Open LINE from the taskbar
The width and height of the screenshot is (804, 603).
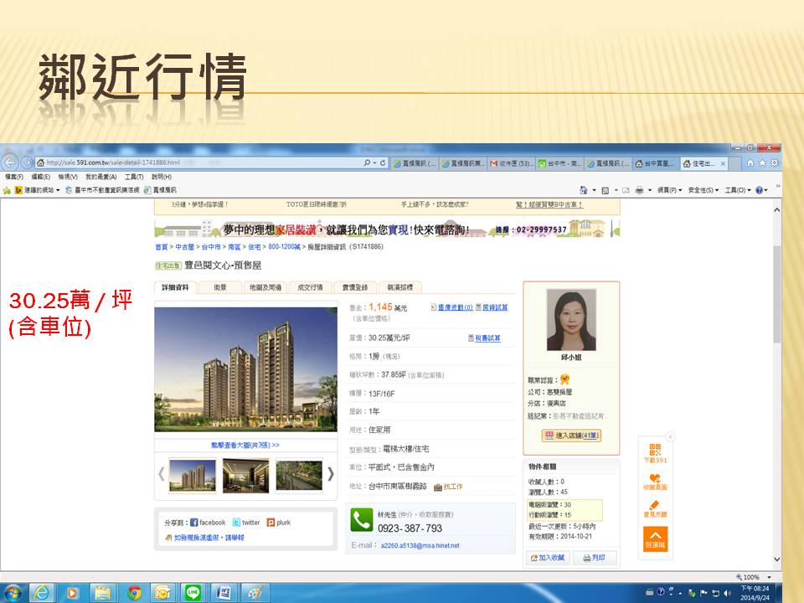click(x=193, y=593)
